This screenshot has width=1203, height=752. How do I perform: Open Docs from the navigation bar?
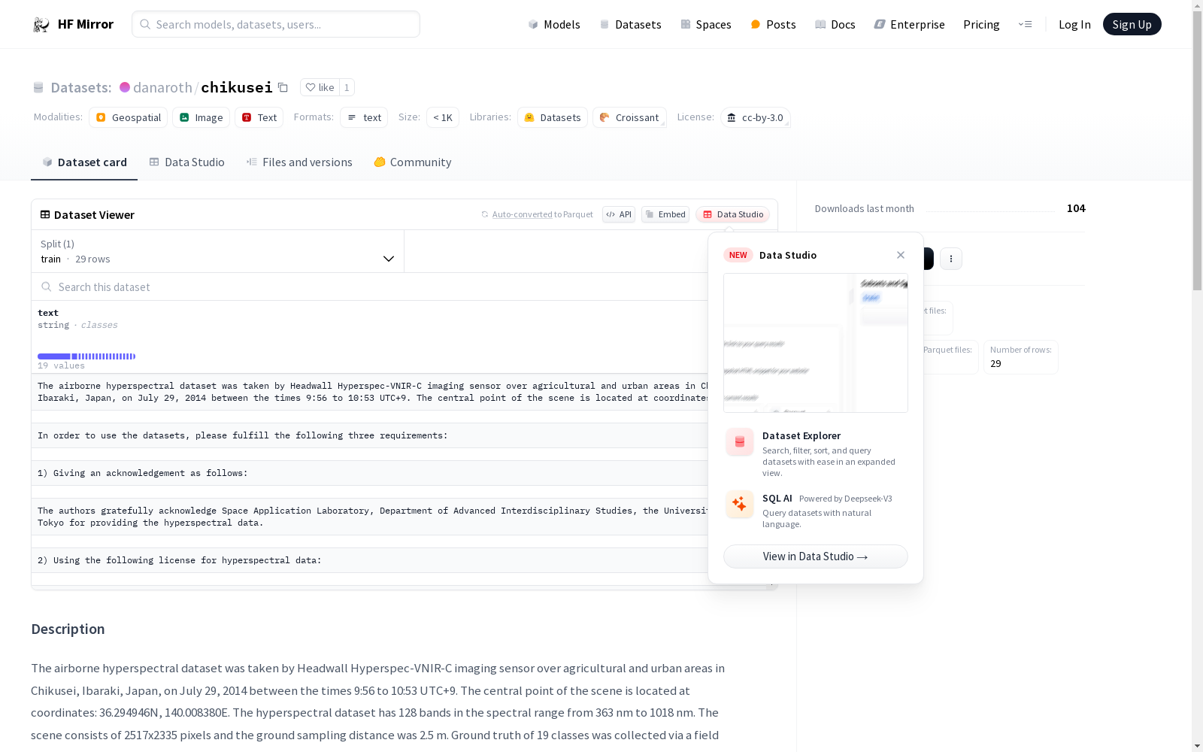pyautogui.click(x=835, y=24)
